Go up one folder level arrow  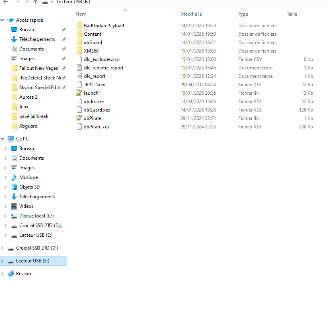coord(35,2)
